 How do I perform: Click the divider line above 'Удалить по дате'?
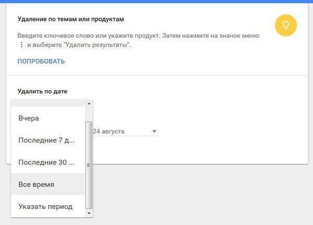pos(156,75)
